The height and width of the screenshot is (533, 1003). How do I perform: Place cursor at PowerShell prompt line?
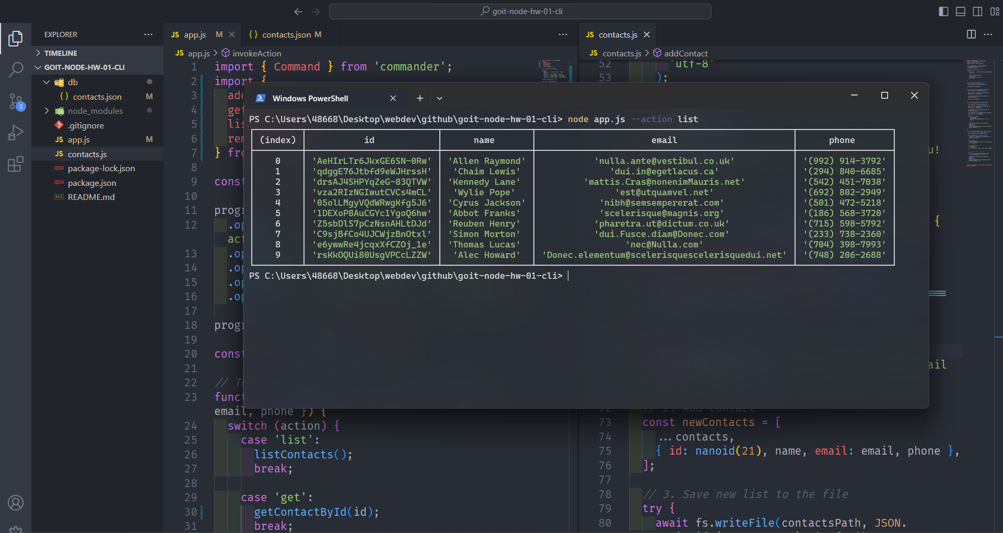[x=568, y=276]
